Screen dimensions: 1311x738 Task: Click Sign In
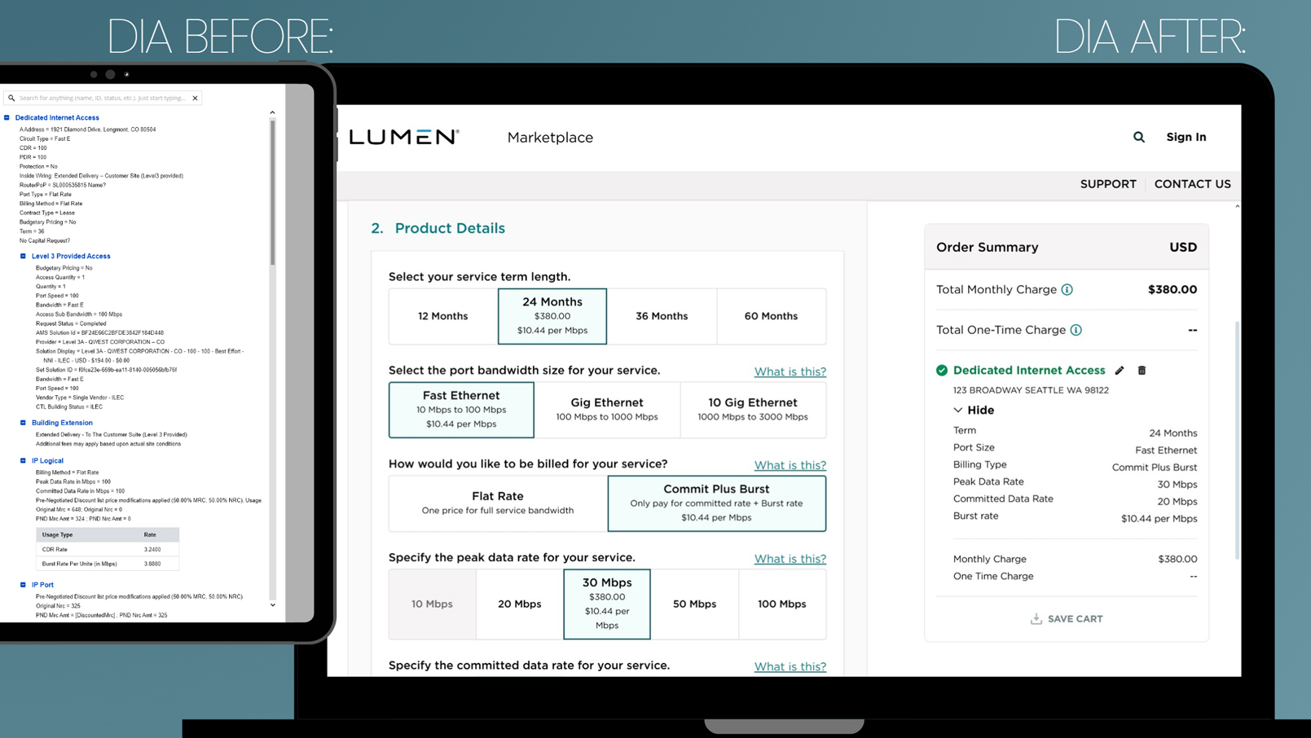(1186, 137)
